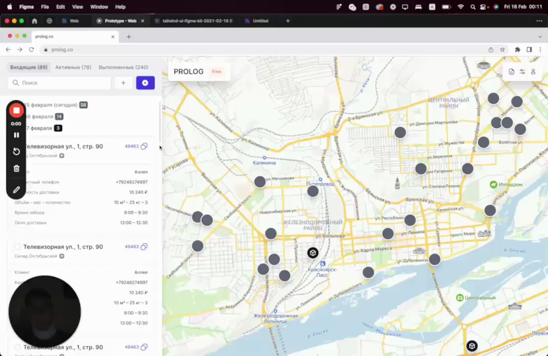Screen dimensions: 548x356
Task: Copy order 49463 in third card
Action: (144, 347)
